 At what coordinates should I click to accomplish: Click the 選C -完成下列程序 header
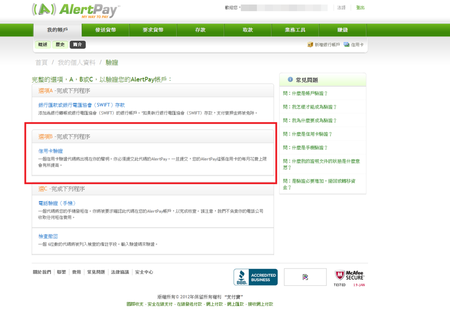click(x=62, y=189)
